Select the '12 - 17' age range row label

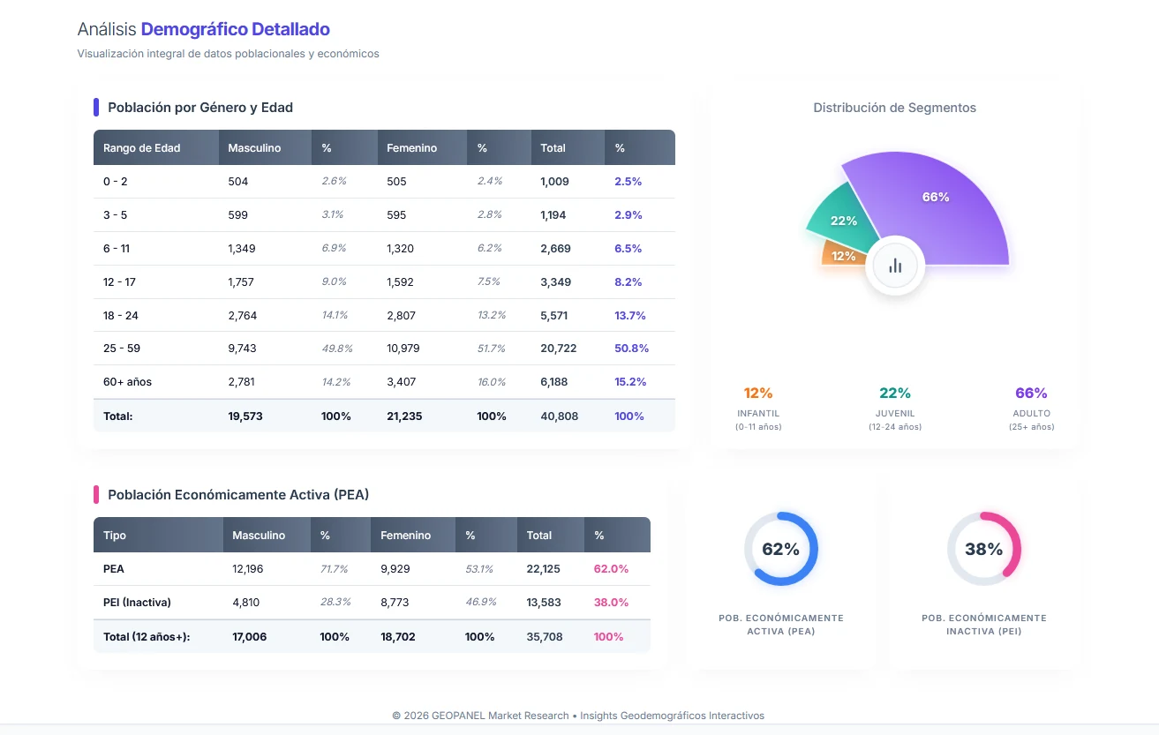coord(119,282)
